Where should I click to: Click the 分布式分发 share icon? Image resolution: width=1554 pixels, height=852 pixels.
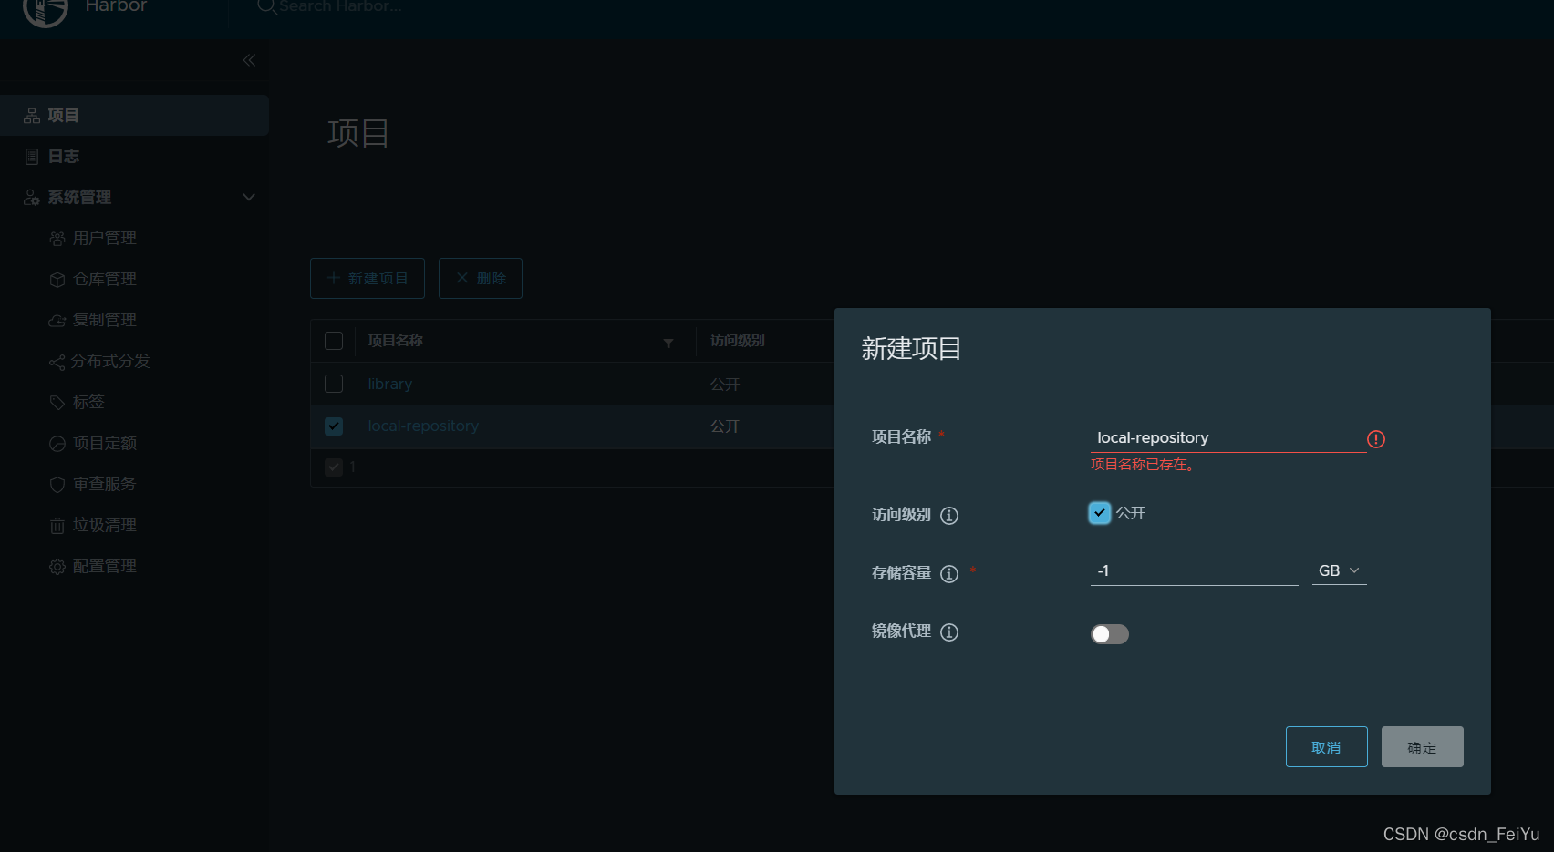pos(57,362)
